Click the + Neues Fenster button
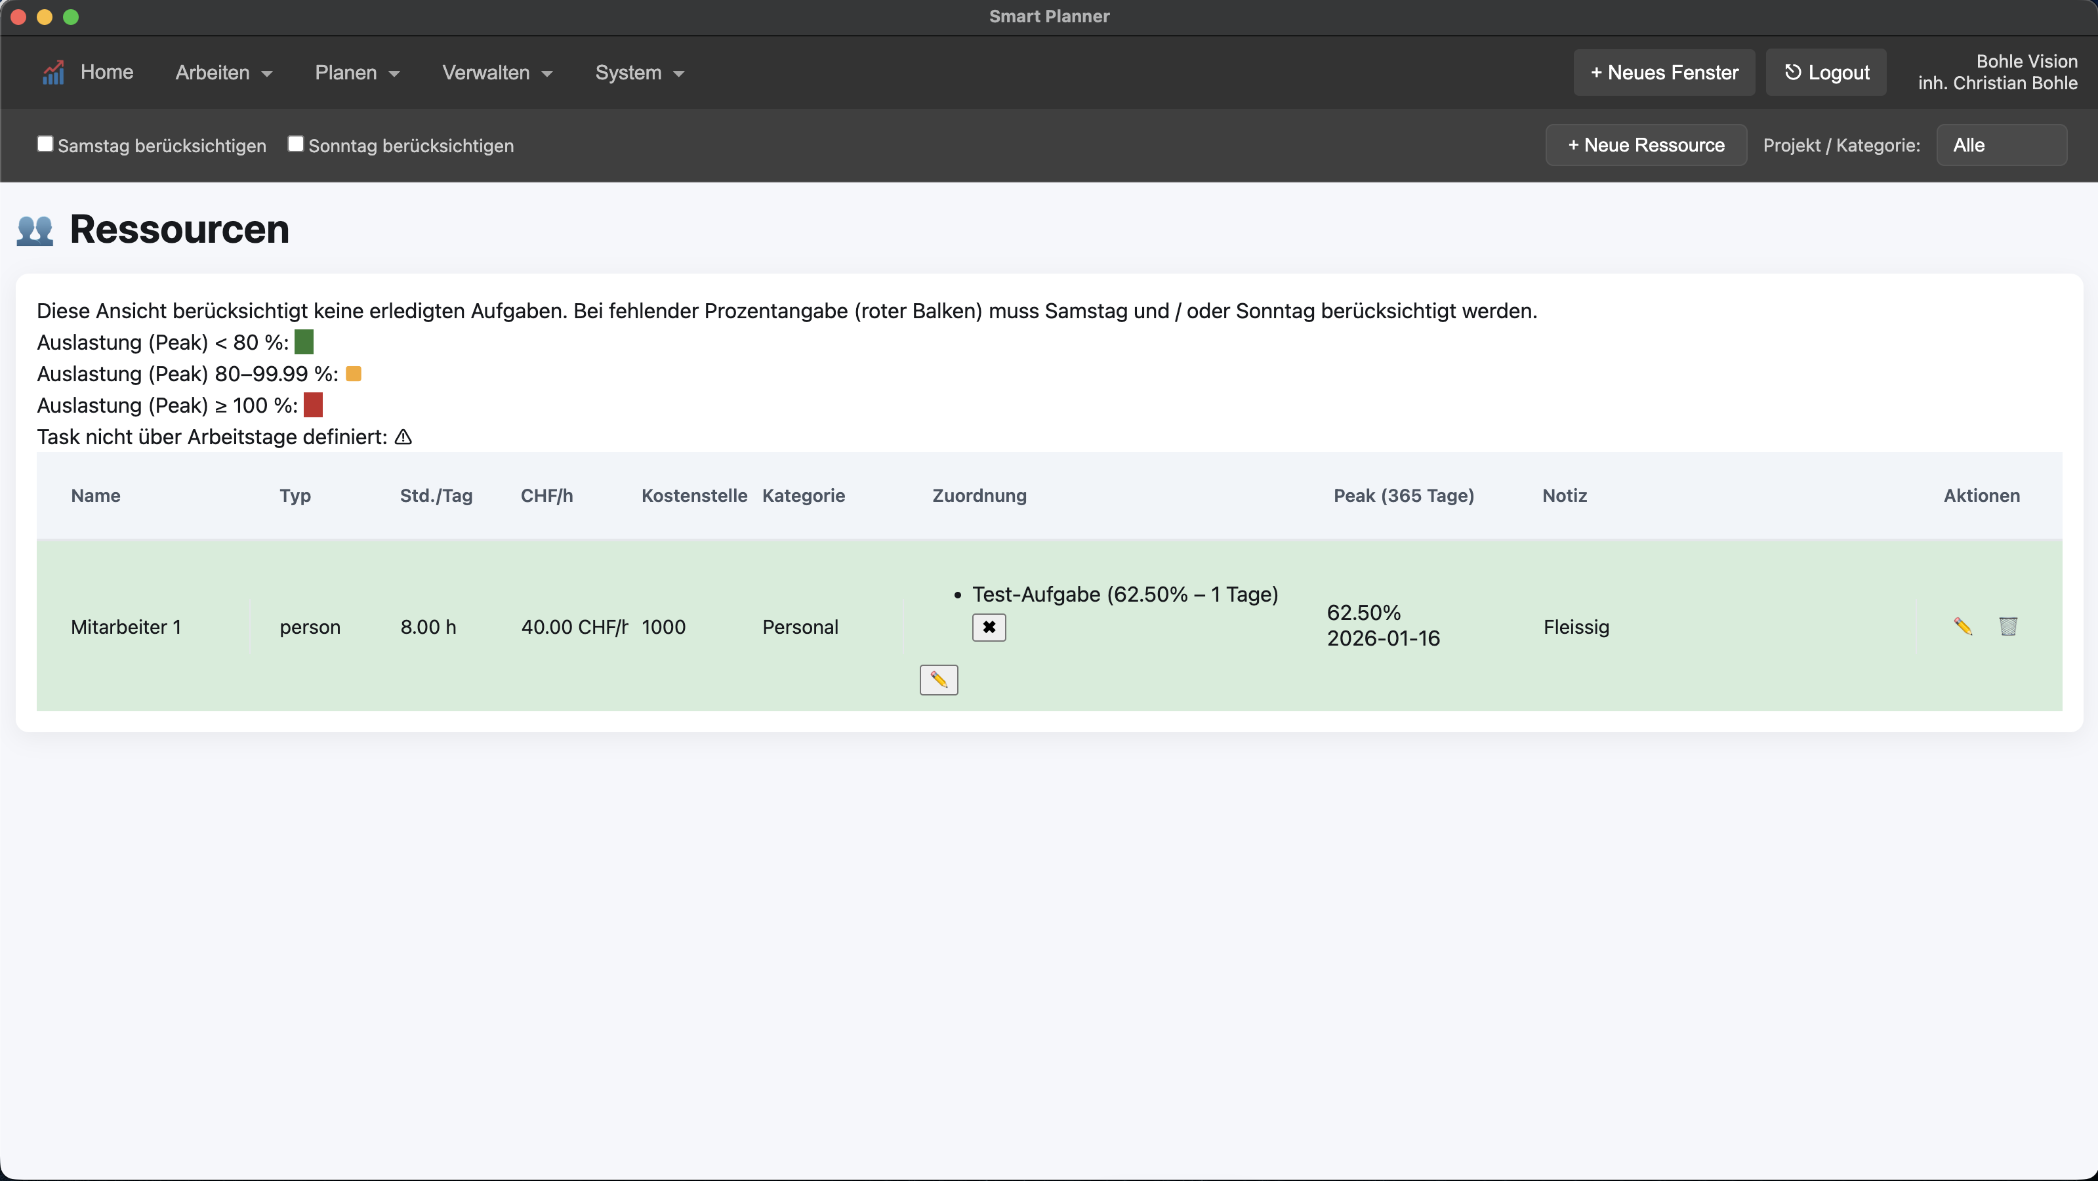 (x=1664, y=72)
